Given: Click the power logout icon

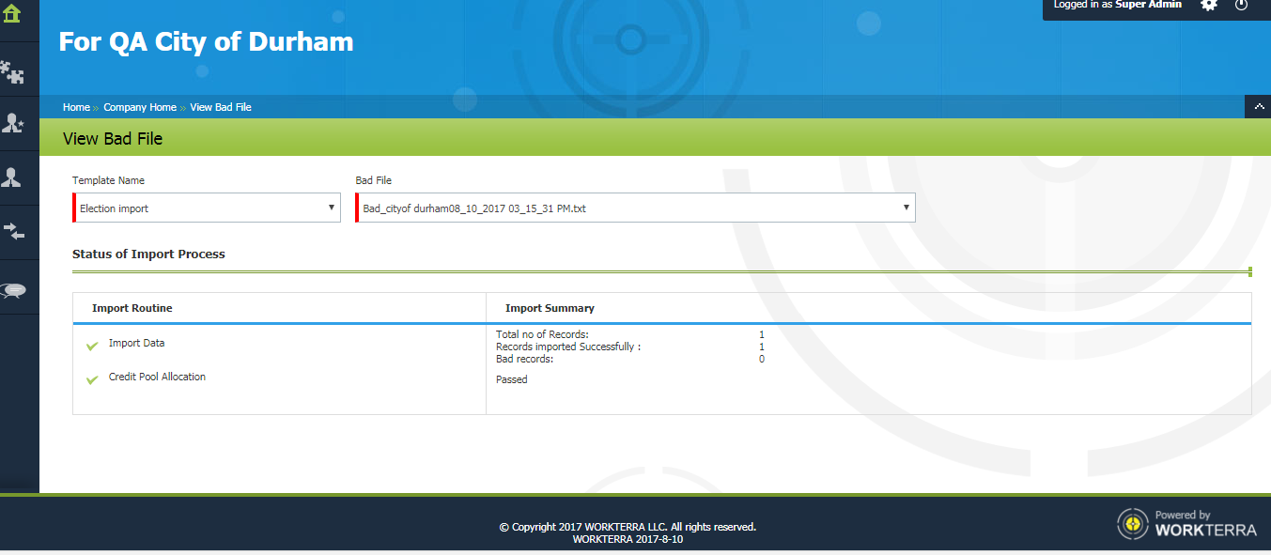Looking at the screenshot, I should pos(1242,6).
